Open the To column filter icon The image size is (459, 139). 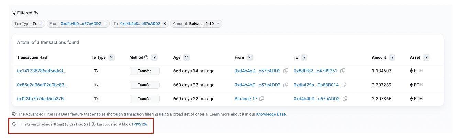click(x=304, y=57)
